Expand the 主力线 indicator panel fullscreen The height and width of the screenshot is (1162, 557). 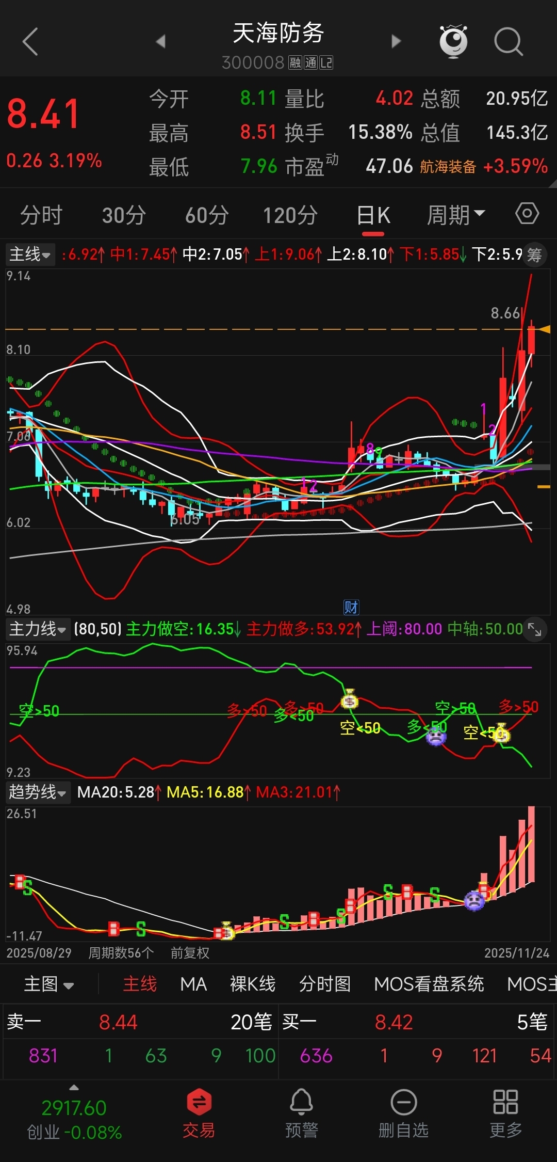coord(535,629)
